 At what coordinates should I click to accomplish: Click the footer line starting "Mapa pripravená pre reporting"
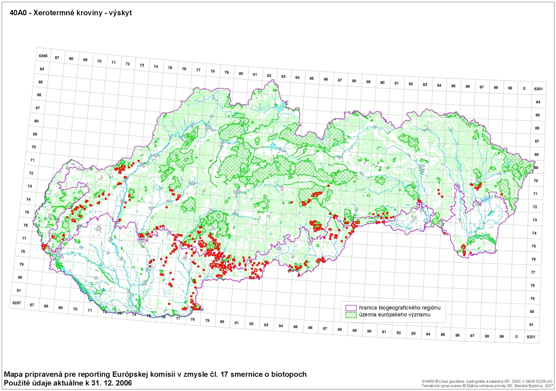[155, 374]
